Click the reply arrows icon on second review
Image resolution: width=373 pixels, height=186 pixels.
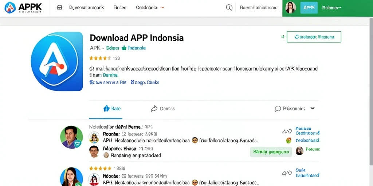(x=287, y=173)
